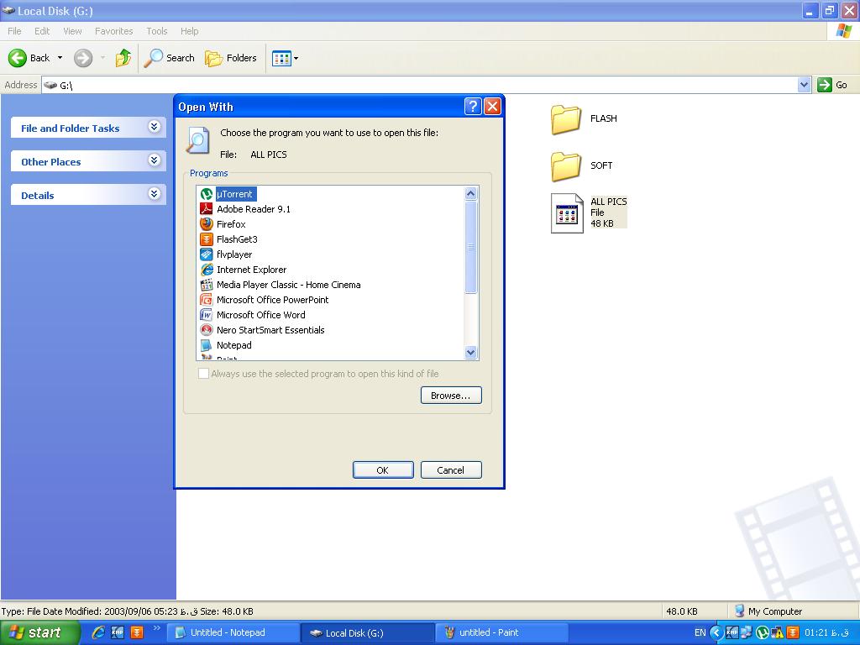Cancel the Open With dialog

[x=451, y=470]
